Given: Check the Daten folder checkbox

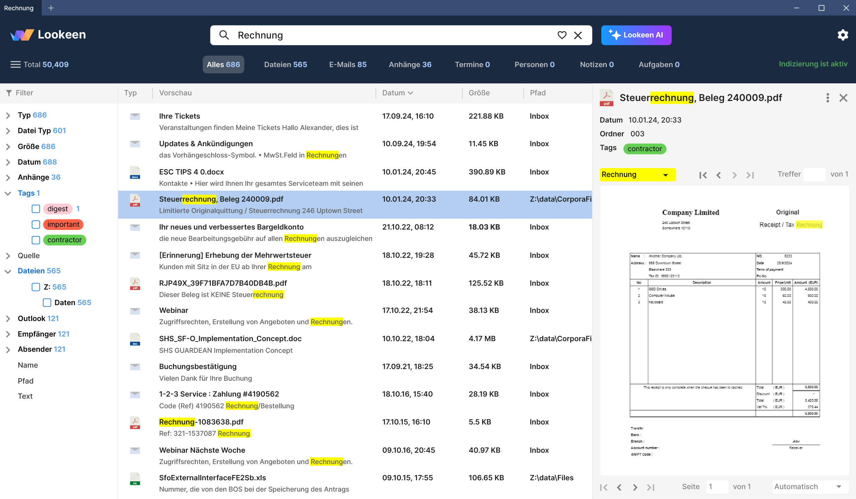Looking at the screenshot, I should pyautogui.click(x=47, y=302).
